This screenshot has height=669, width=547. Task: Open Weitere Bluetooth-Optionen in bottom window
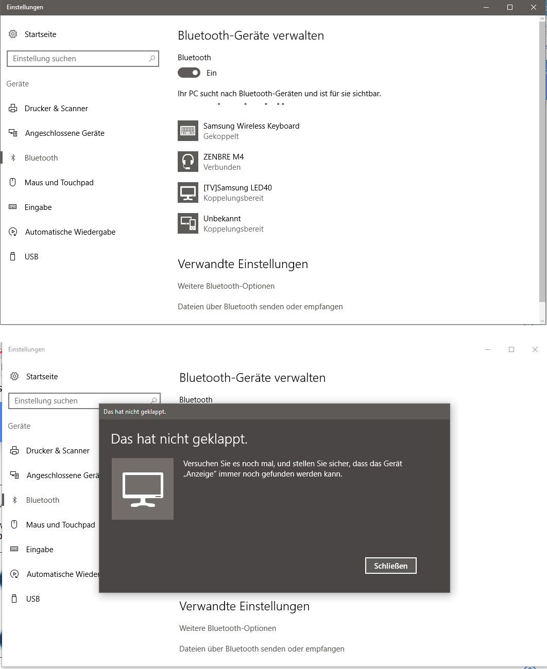(x=228, y=628)
